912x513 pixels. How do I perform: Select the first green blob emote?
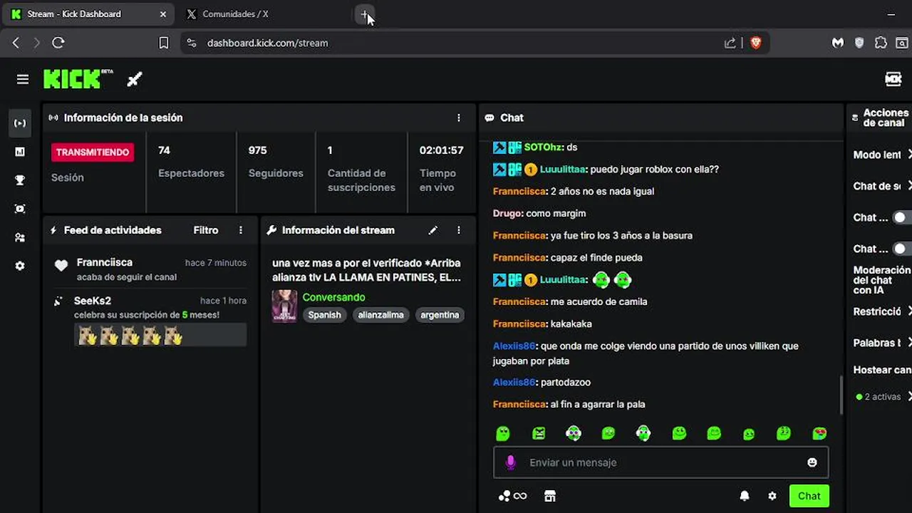[503, 433]
